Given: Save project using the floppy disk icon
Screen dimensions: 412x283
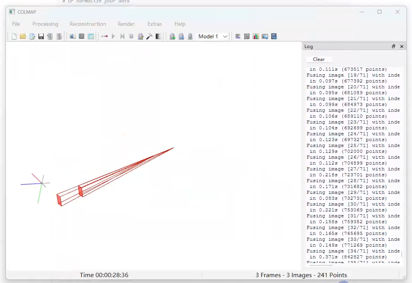Looking at the screenshot, I should [41, 36].
